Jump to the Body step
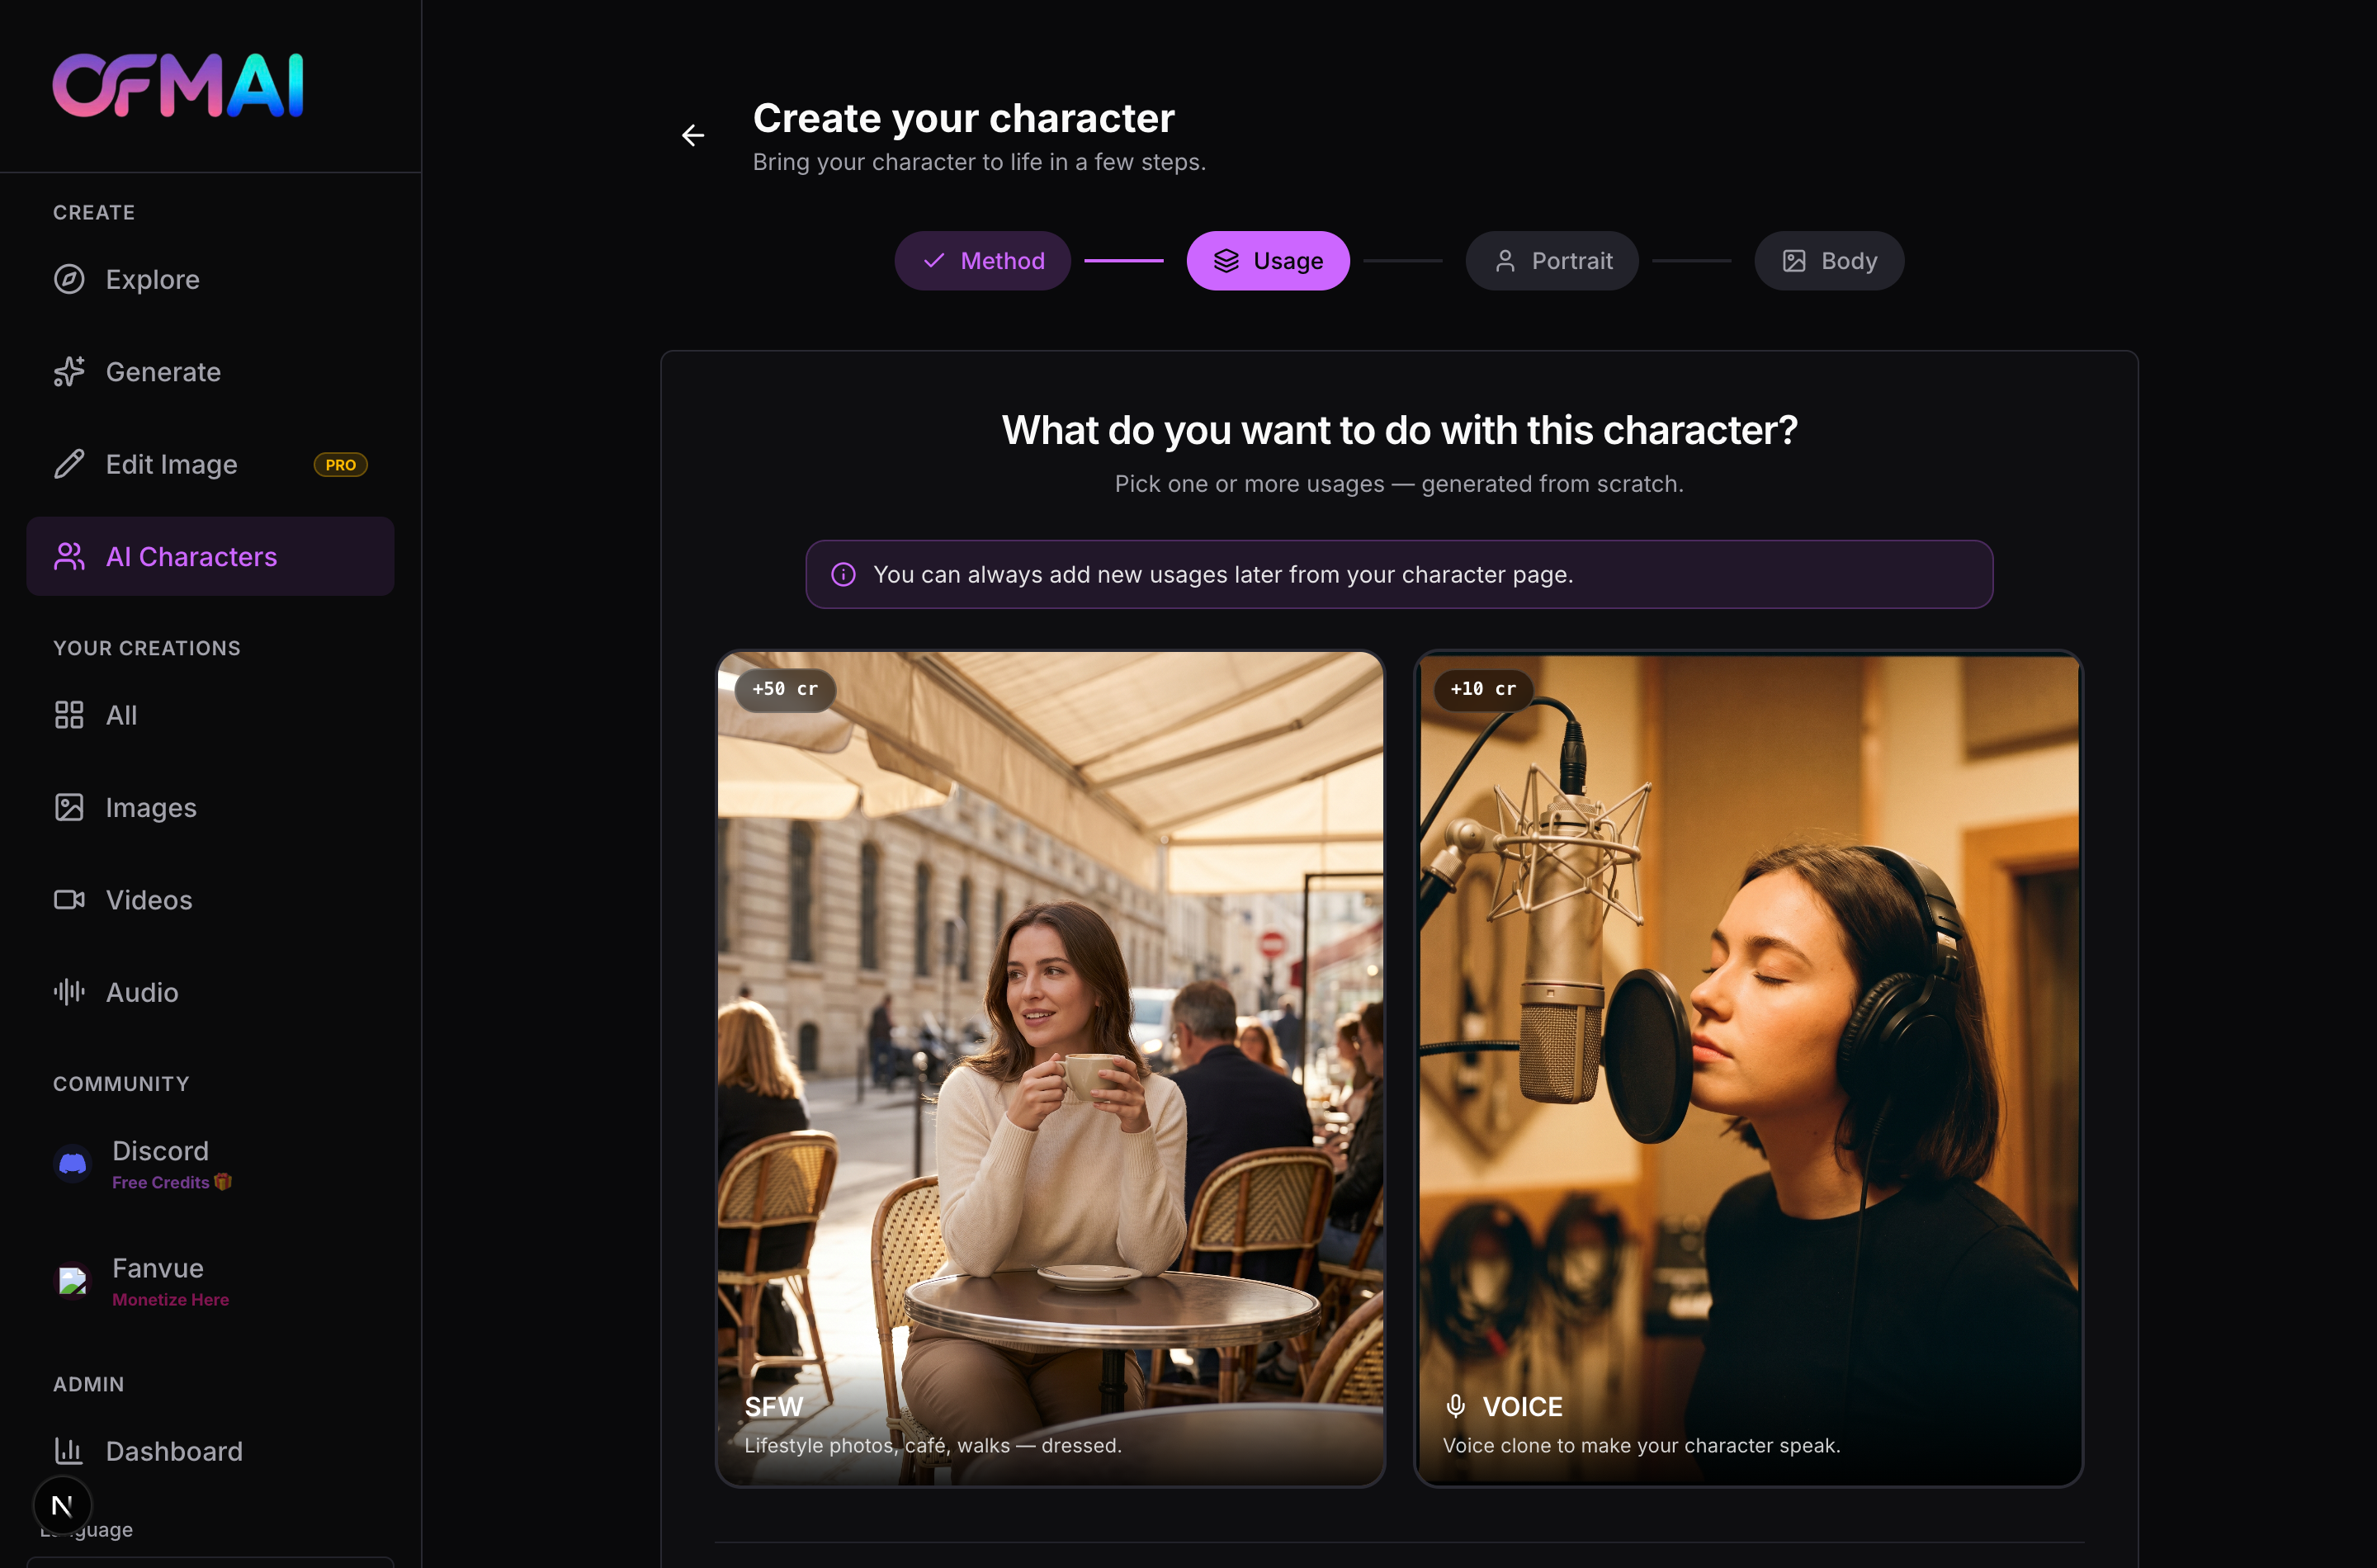The width and height of the screenshot is (2377, 1568). click(1829, 261)
